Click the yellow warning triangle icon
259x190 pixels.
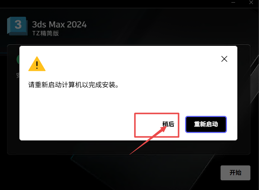pyautogui.click(x=37, y=64)
